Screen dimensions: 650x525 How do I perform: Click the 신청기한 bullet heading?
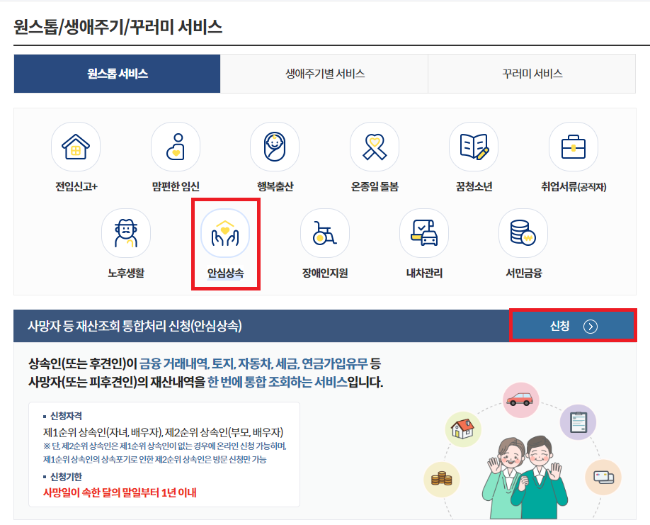coord(66,477)
